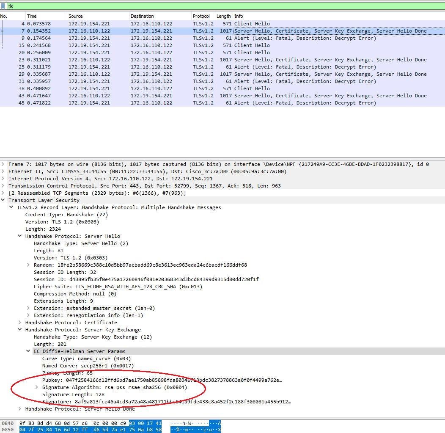Viewport: 445px width, 433px height.
Task: Expand the Random field node
Action: (28, 265)
